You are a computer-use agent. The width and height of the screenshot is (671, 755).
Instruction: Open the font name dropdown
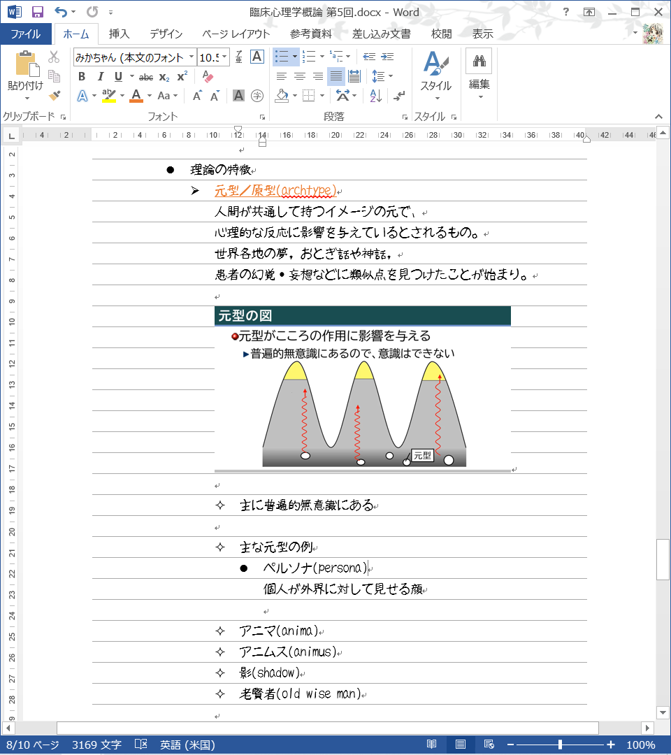[x=192, y=57]
